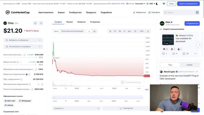The height and width of the screenshot is (115, 204).
Task: Open Веб-сайт link
Action: (x=10, y=101)
